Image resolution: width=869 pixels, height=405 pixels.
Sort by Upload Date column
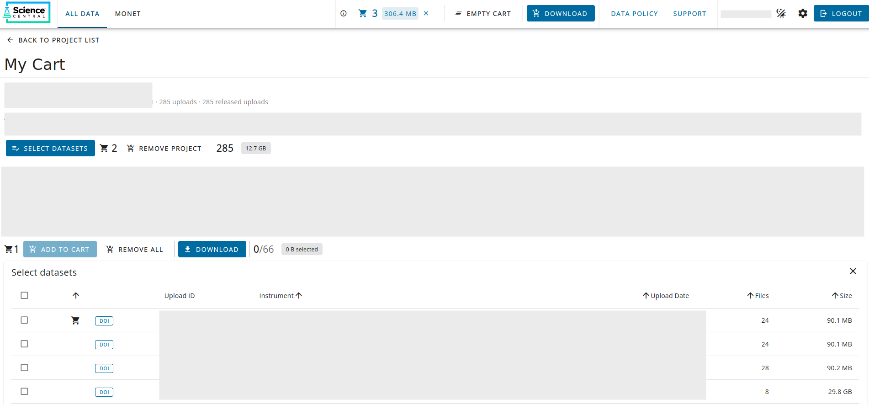coord(666,296)
